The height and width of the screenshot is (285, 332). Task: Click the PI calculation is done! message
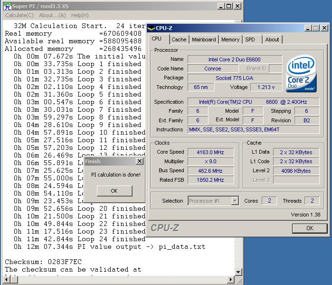point(116,175)
